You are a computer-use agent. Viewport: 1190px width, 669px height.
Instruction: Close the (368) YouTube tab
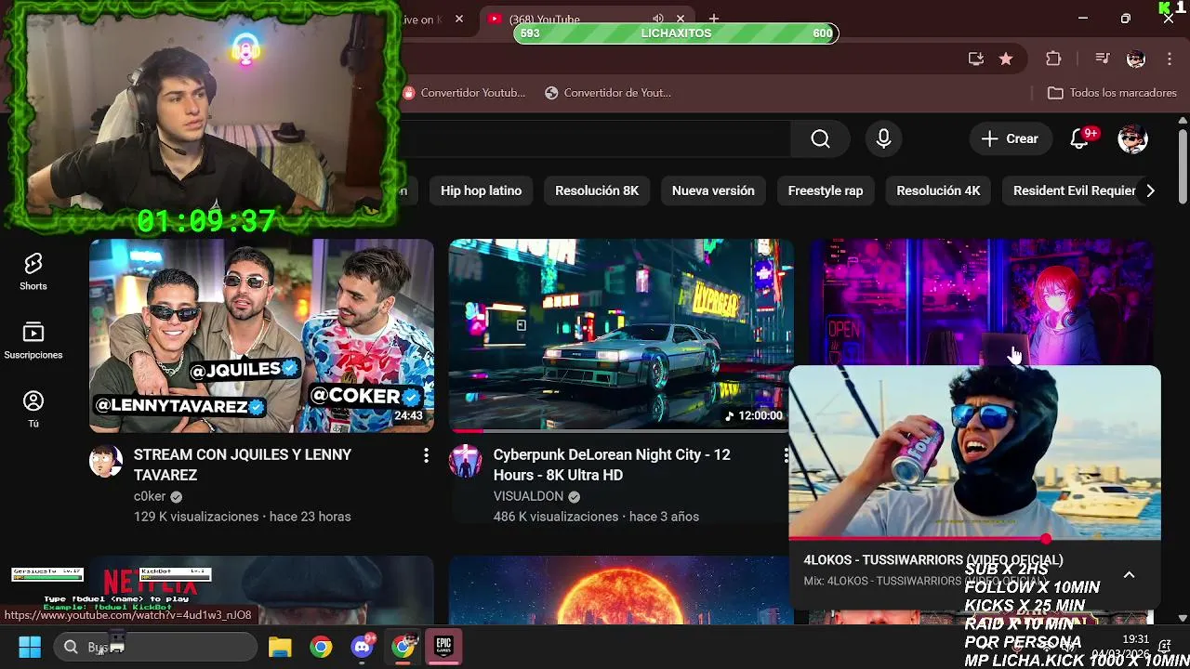(681, 19)
